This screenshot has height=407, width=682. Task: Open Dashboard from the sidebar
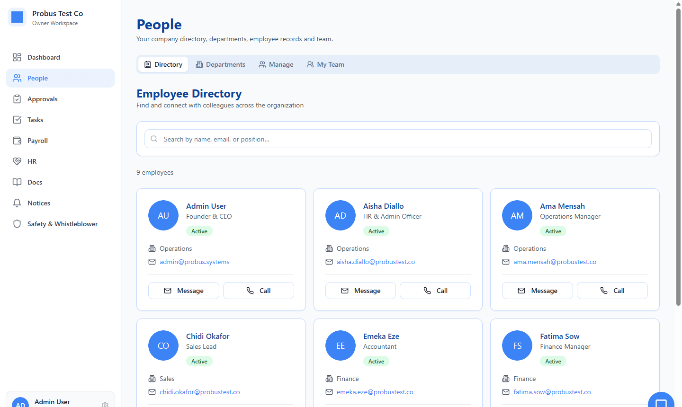60,57
